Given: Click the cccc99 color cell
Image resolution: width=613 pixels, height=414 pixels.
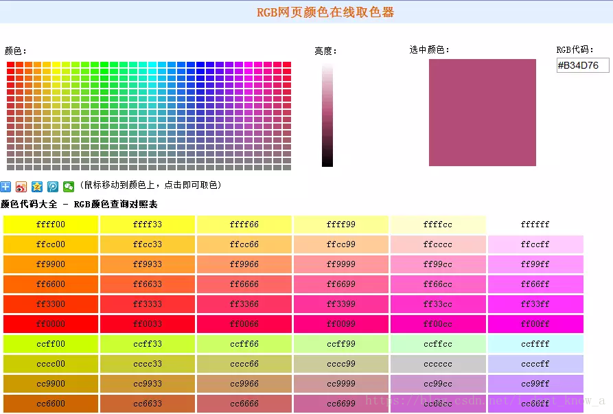Looking at the screenshot, I should coord(341,364).
